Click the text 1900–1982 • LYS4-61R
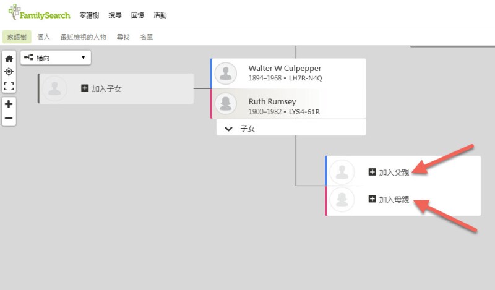Viewport: 495px width, 290px height. pyautogui.click(x=284, y=112)
